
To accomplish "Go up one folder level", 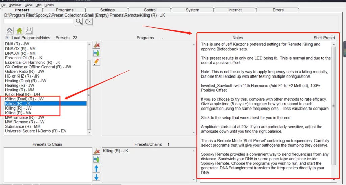I will 10,31.
